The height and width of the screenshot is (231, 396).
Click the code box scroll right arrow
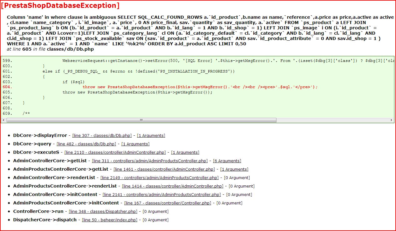[x=392, y=120]
